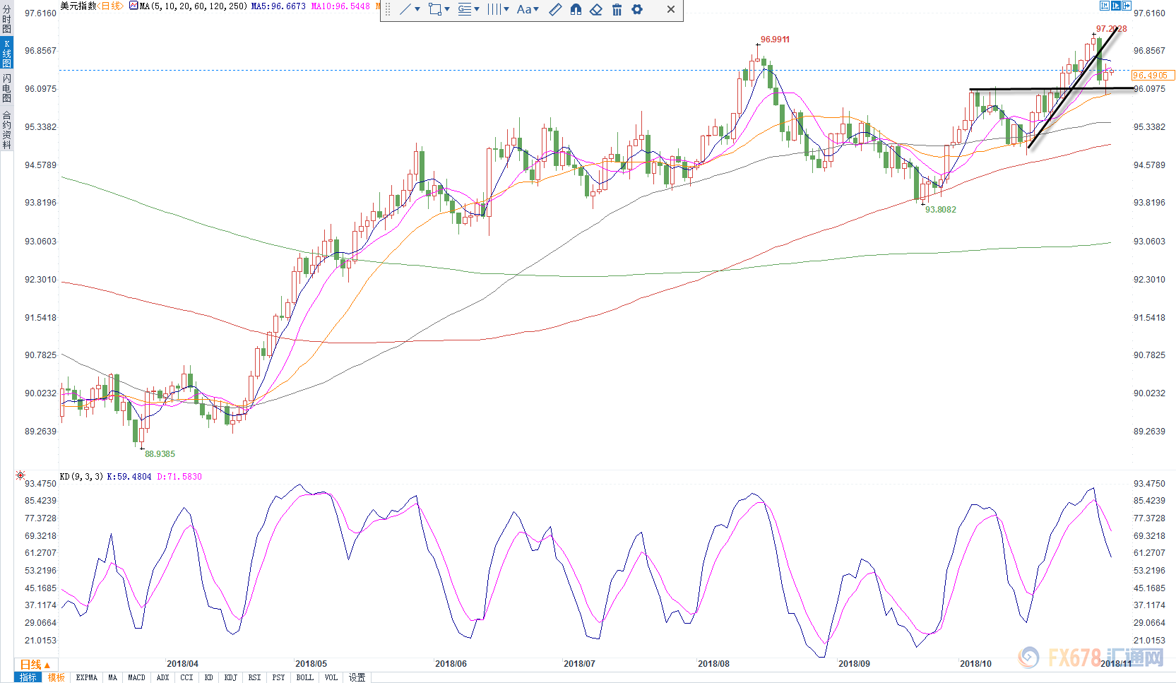1176x683 pixels.
Task: Expand the cycle lines dropdown arrow
Action: tap(506, 9)
